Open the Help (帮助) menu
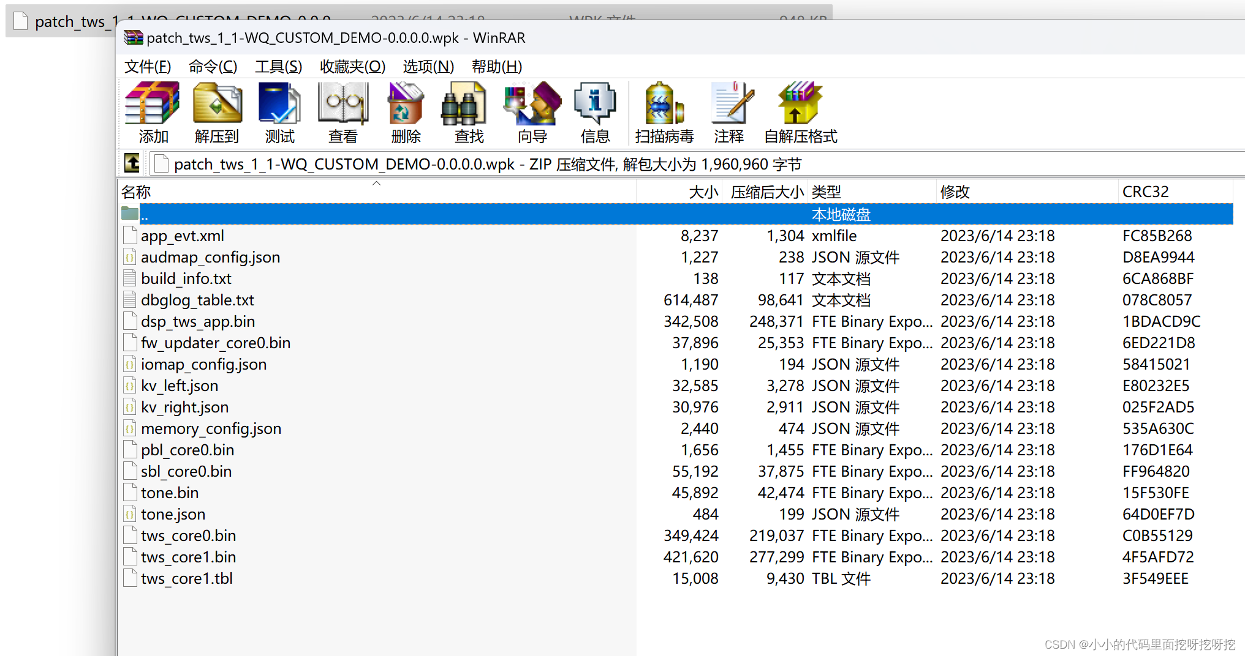Image resolution: width=1245 pixels, height=656 pixels. click(497, 66)
